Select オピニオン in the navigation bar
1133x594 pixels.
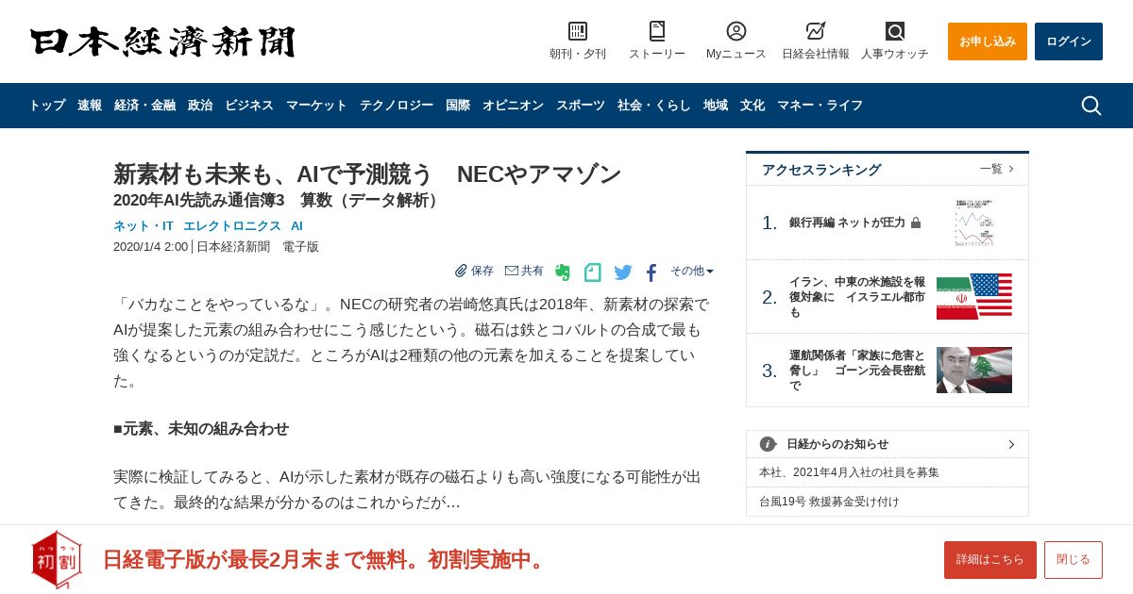coord(513,106)
